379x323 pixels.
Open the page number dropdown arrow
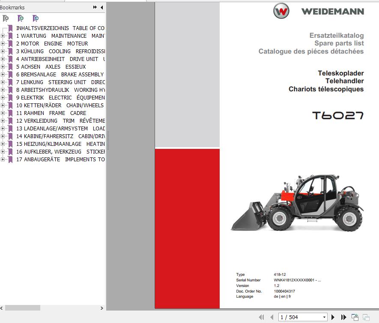(324, 317)
